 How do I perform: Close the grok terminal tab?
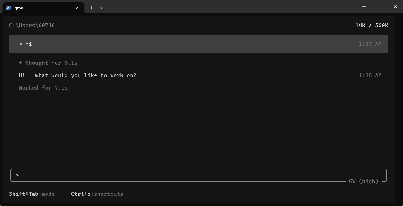(x=77, y=8)
